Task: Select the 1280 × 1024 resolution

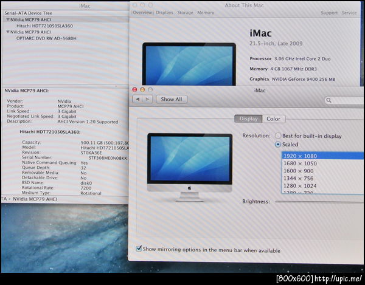Action: point(322,186)
